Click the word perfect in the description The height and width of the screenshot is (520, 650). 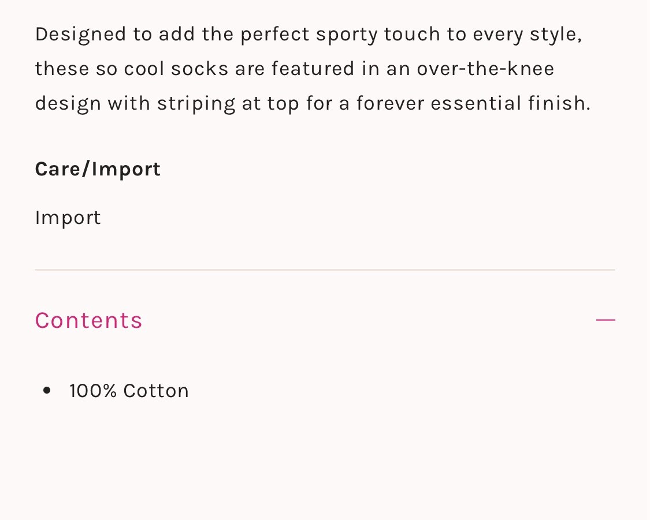pos(276,34)
